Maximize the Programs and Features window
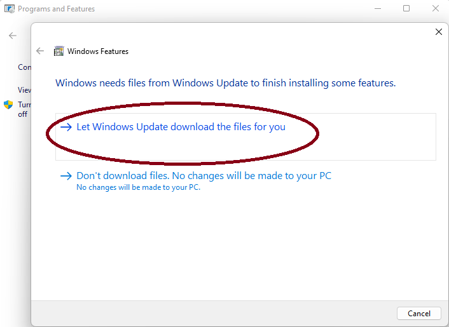Viewport: 449px width, 327px height. pyautogui.click(x=406, y=9)
